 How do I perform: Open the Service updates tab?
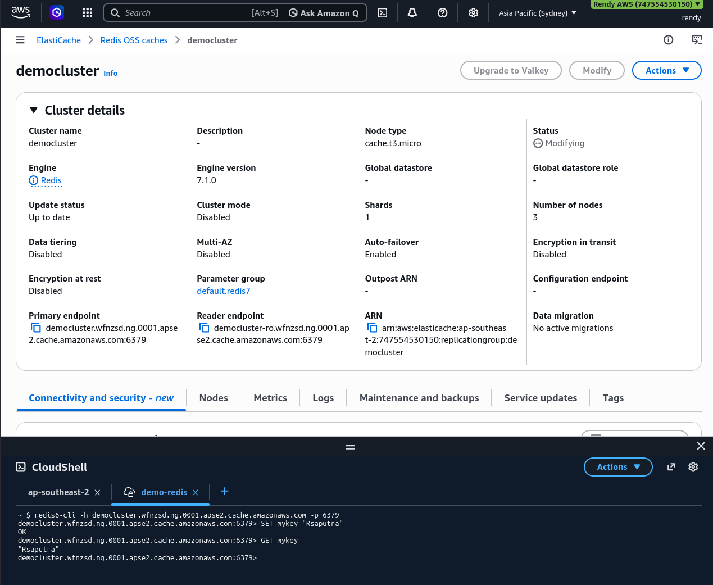click(x=541, y=398)
